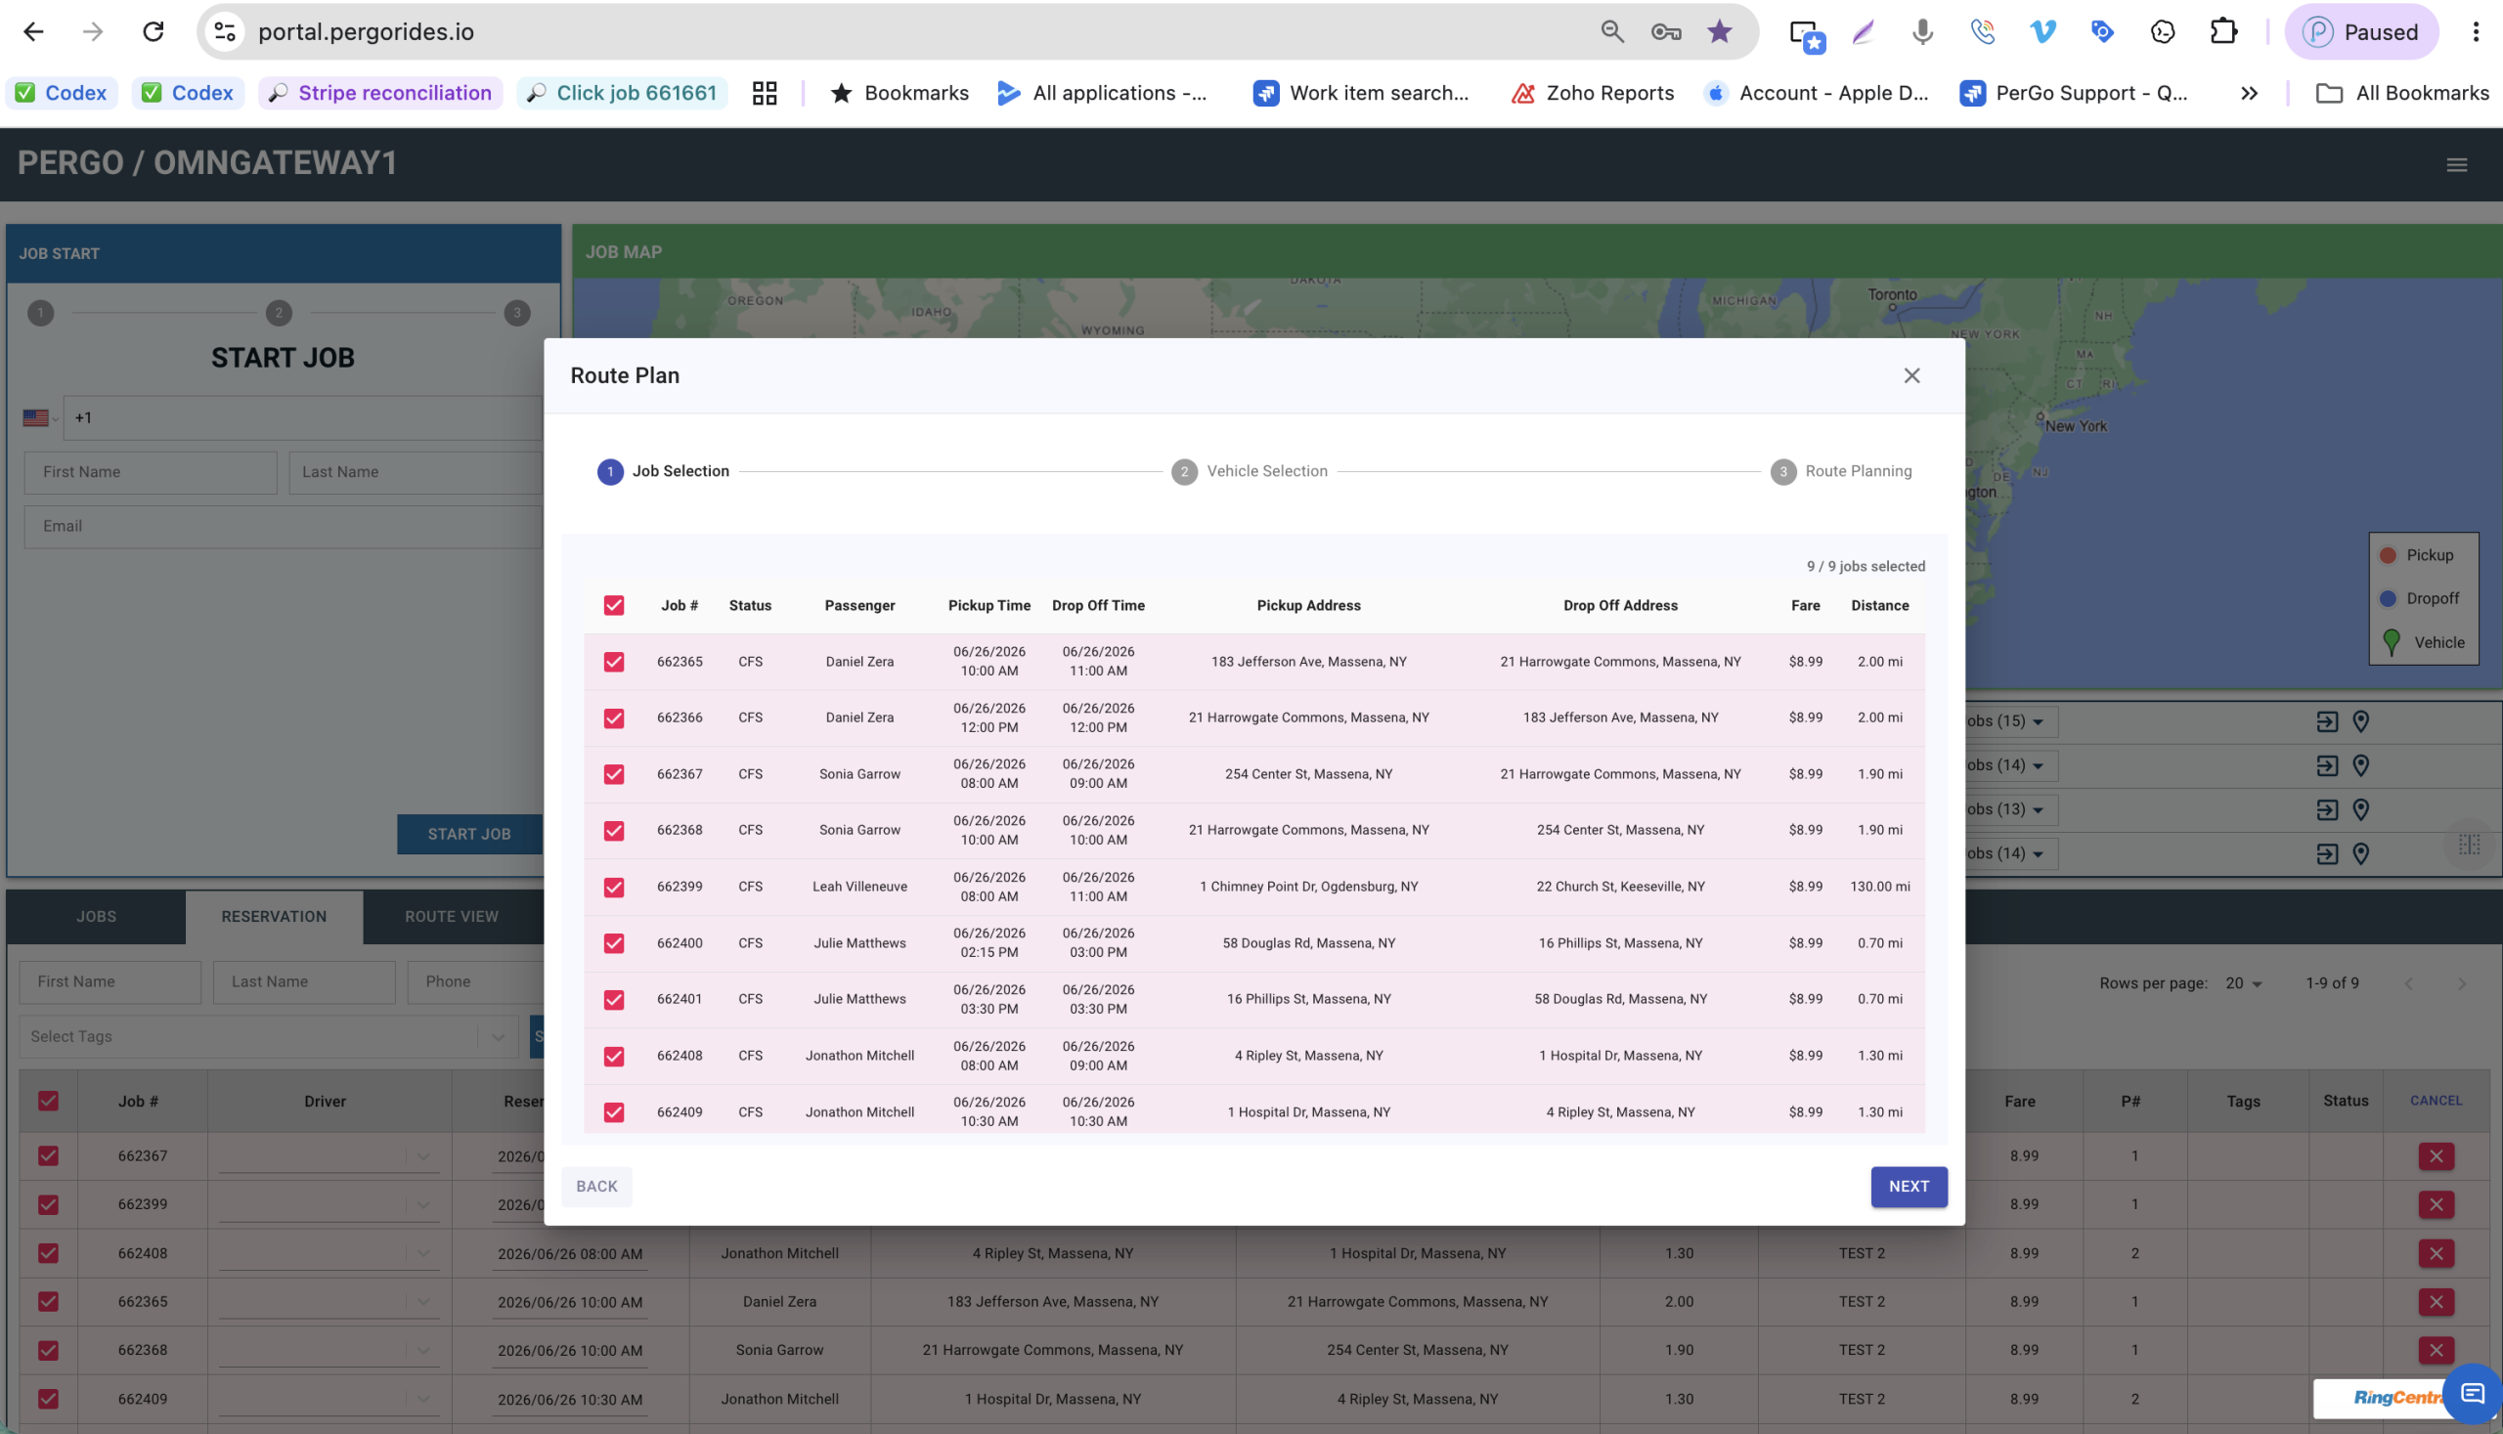
Task: Open the rows per page dropdown
Action: (2243, 983)
